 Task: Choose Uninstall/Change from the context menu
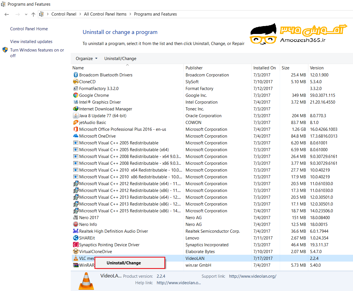click(130, 263)
